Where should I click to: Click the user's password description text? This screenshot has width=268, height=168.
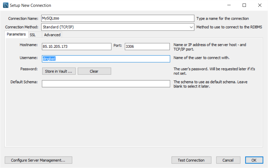point(214,71)
